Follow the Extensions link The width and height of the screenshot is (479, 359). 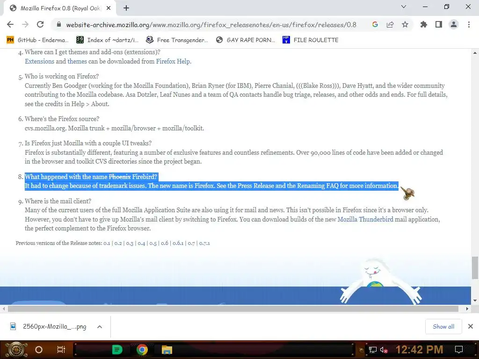click(x=39, y=61)
